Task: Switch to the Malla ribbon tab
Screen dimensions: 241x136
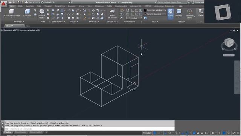Action: click(39, 6)
